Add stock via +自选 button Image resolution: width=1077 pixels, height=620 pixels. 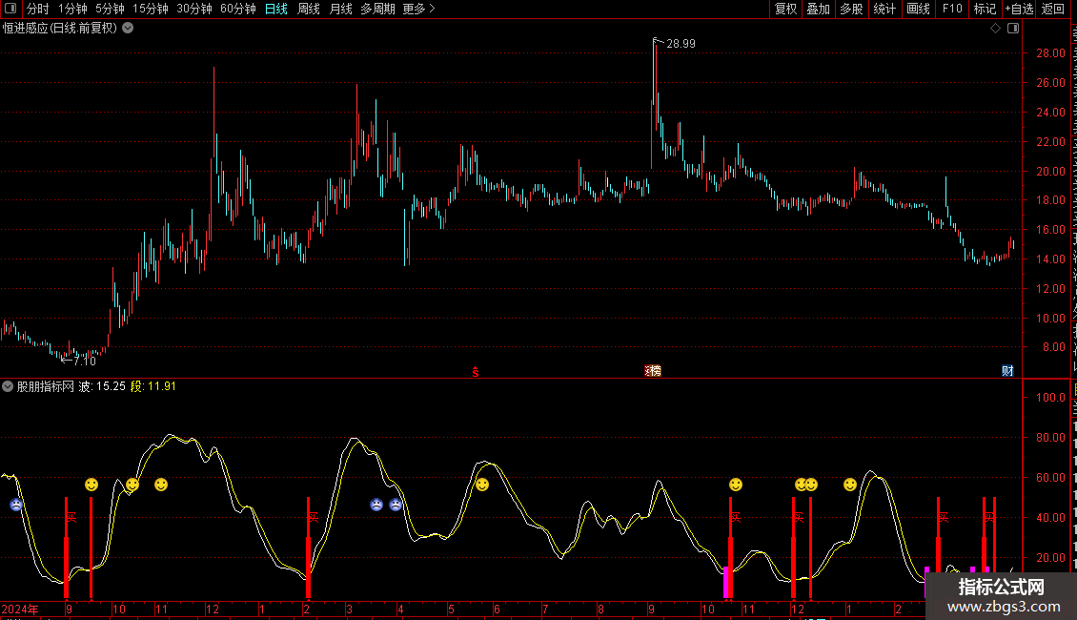[1019, 9]
